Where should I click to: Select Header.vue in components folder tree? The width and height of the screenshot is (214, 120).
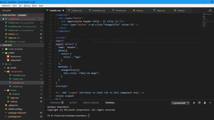[22, 83]
